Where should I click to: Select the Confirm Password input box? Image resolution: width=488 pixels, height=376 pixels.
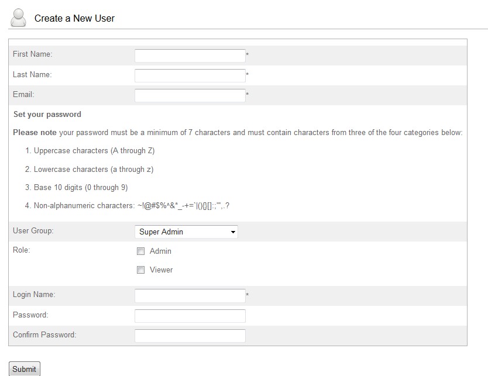(x=190, y=336)
